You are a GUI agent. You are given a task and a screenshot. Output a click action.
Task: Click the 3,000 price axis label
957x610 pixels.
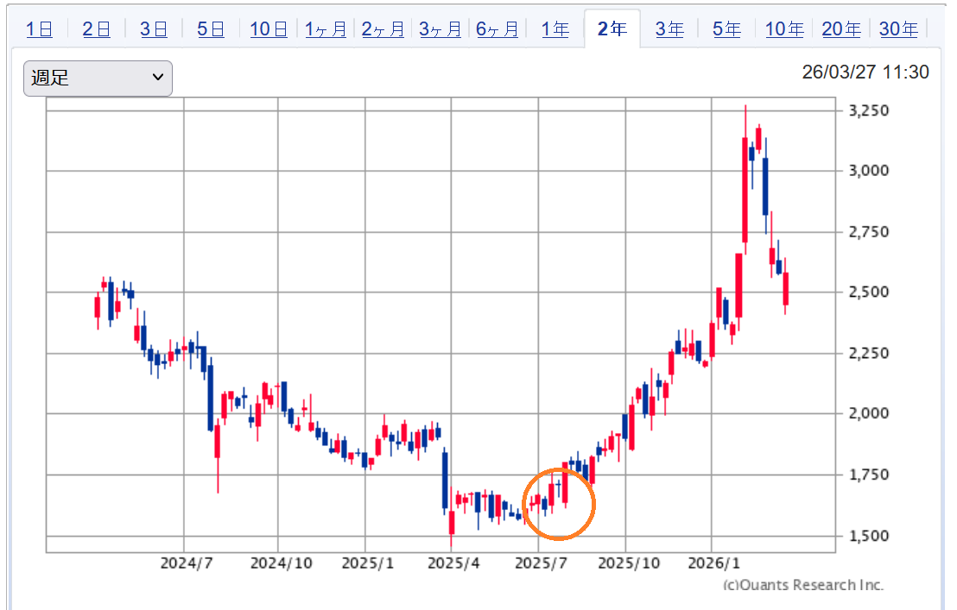click(869, 171)
